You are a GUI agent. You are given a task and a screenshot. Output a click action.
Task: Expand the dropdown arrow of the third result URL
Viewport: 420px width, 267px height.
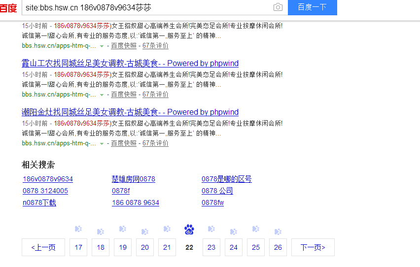click(x=102, y=143)
